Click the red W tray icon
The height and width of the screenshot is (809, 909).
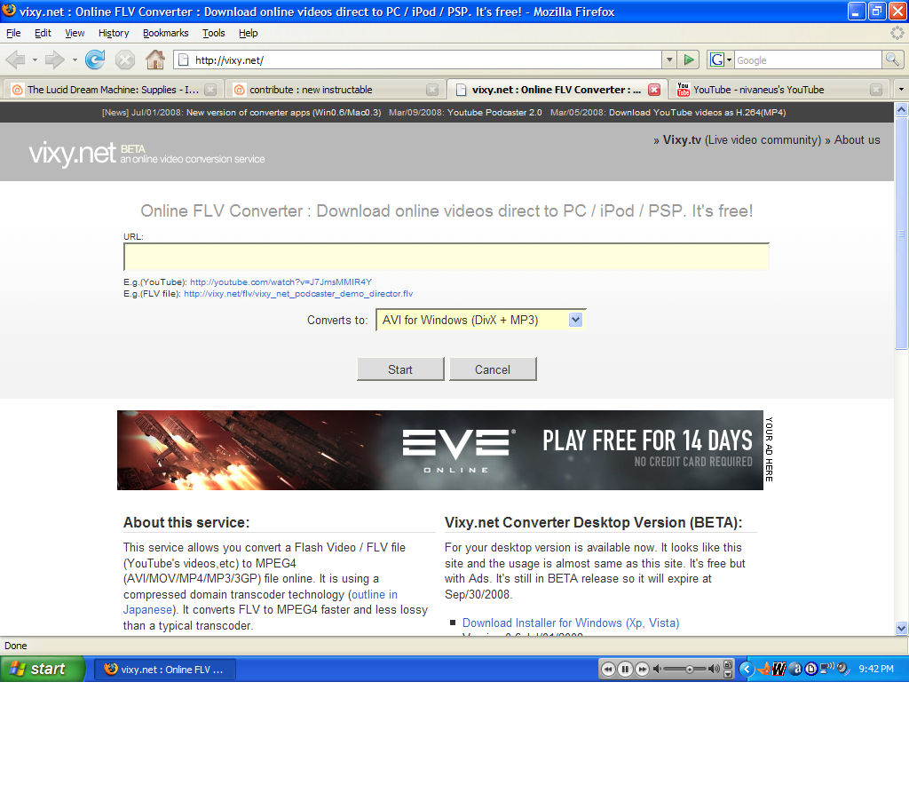pos(779,670)
